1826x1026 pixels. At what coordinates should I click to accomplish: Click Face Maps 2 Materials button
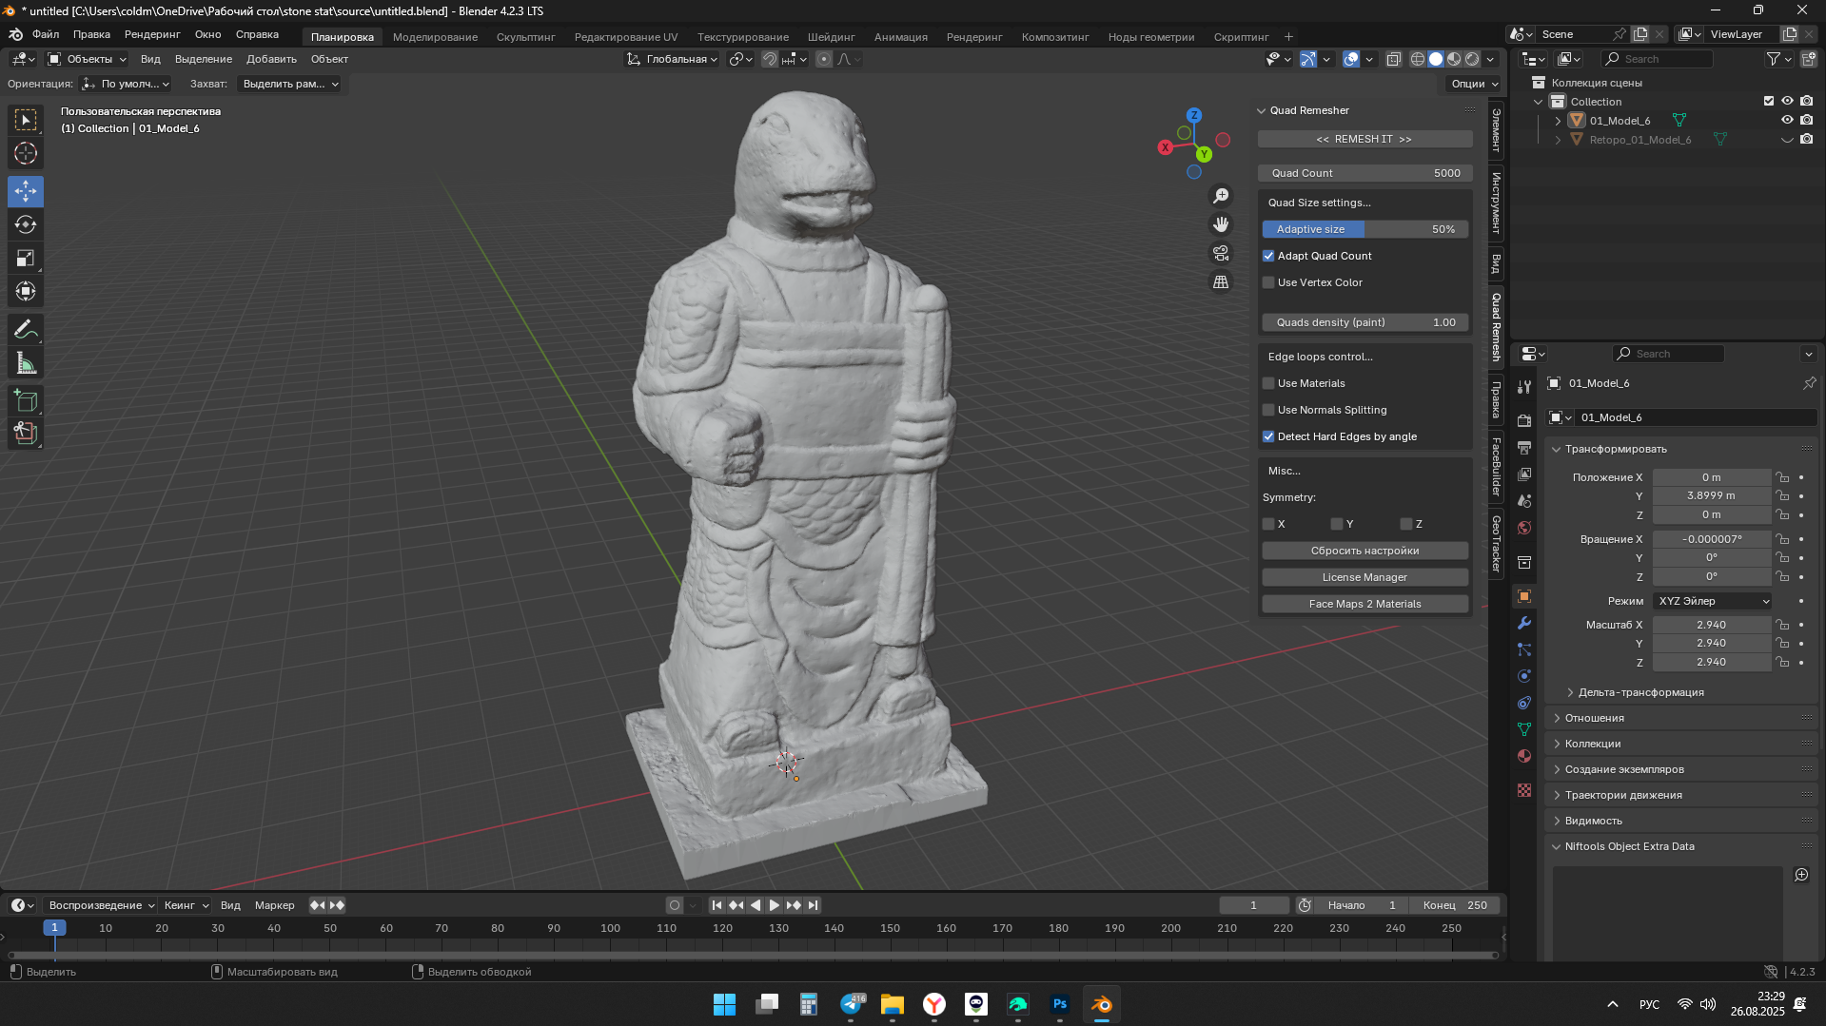[x=1365, y=604]
